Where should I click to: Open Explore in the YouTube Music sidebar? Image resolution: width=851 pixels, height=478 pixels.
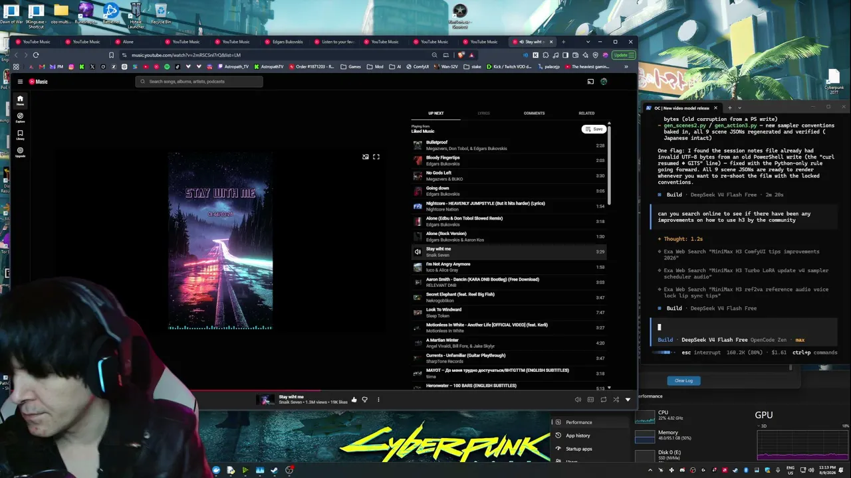pos(20,118)
